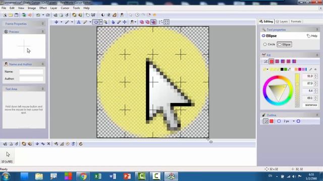Screen dimensions: 323x181
Task: Open the File menu
Action: click(4, 8)
